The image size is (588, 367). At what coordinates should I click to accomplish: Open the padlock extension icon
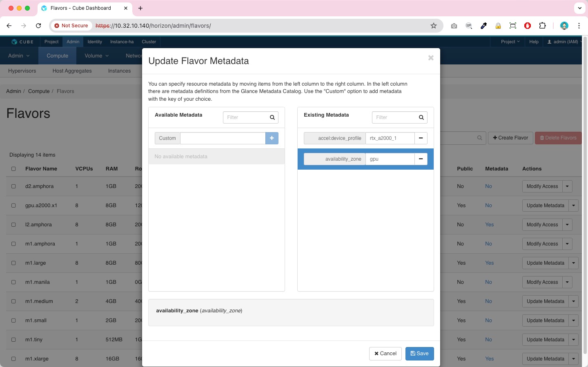(498, 26)
